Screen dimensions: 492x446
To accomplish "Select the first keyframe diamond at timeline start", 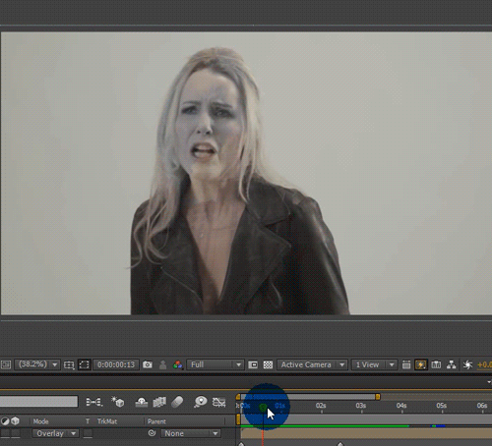I will click(x=241, y=444).
